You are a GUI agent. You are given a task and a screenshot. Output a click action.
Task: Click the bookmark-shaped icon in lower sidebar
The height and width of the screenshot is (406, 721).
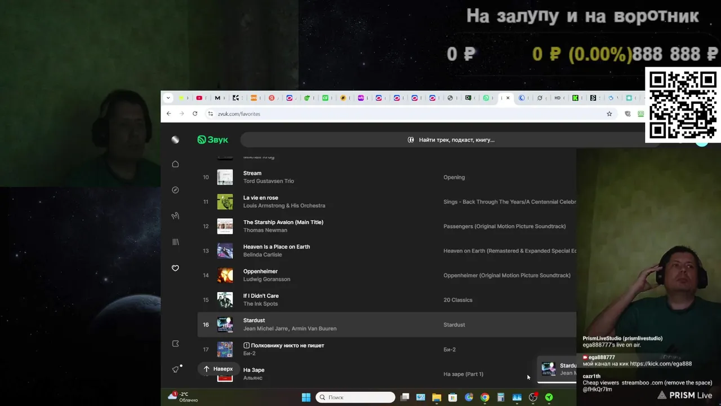pyautogui.click(x=175, y=343)
